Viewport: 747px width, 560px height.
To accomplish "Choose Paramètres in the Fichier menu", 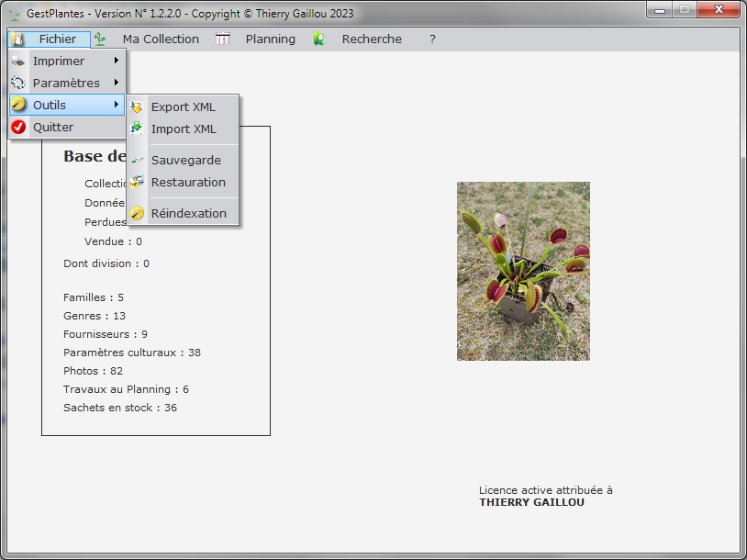I will 67,83.
